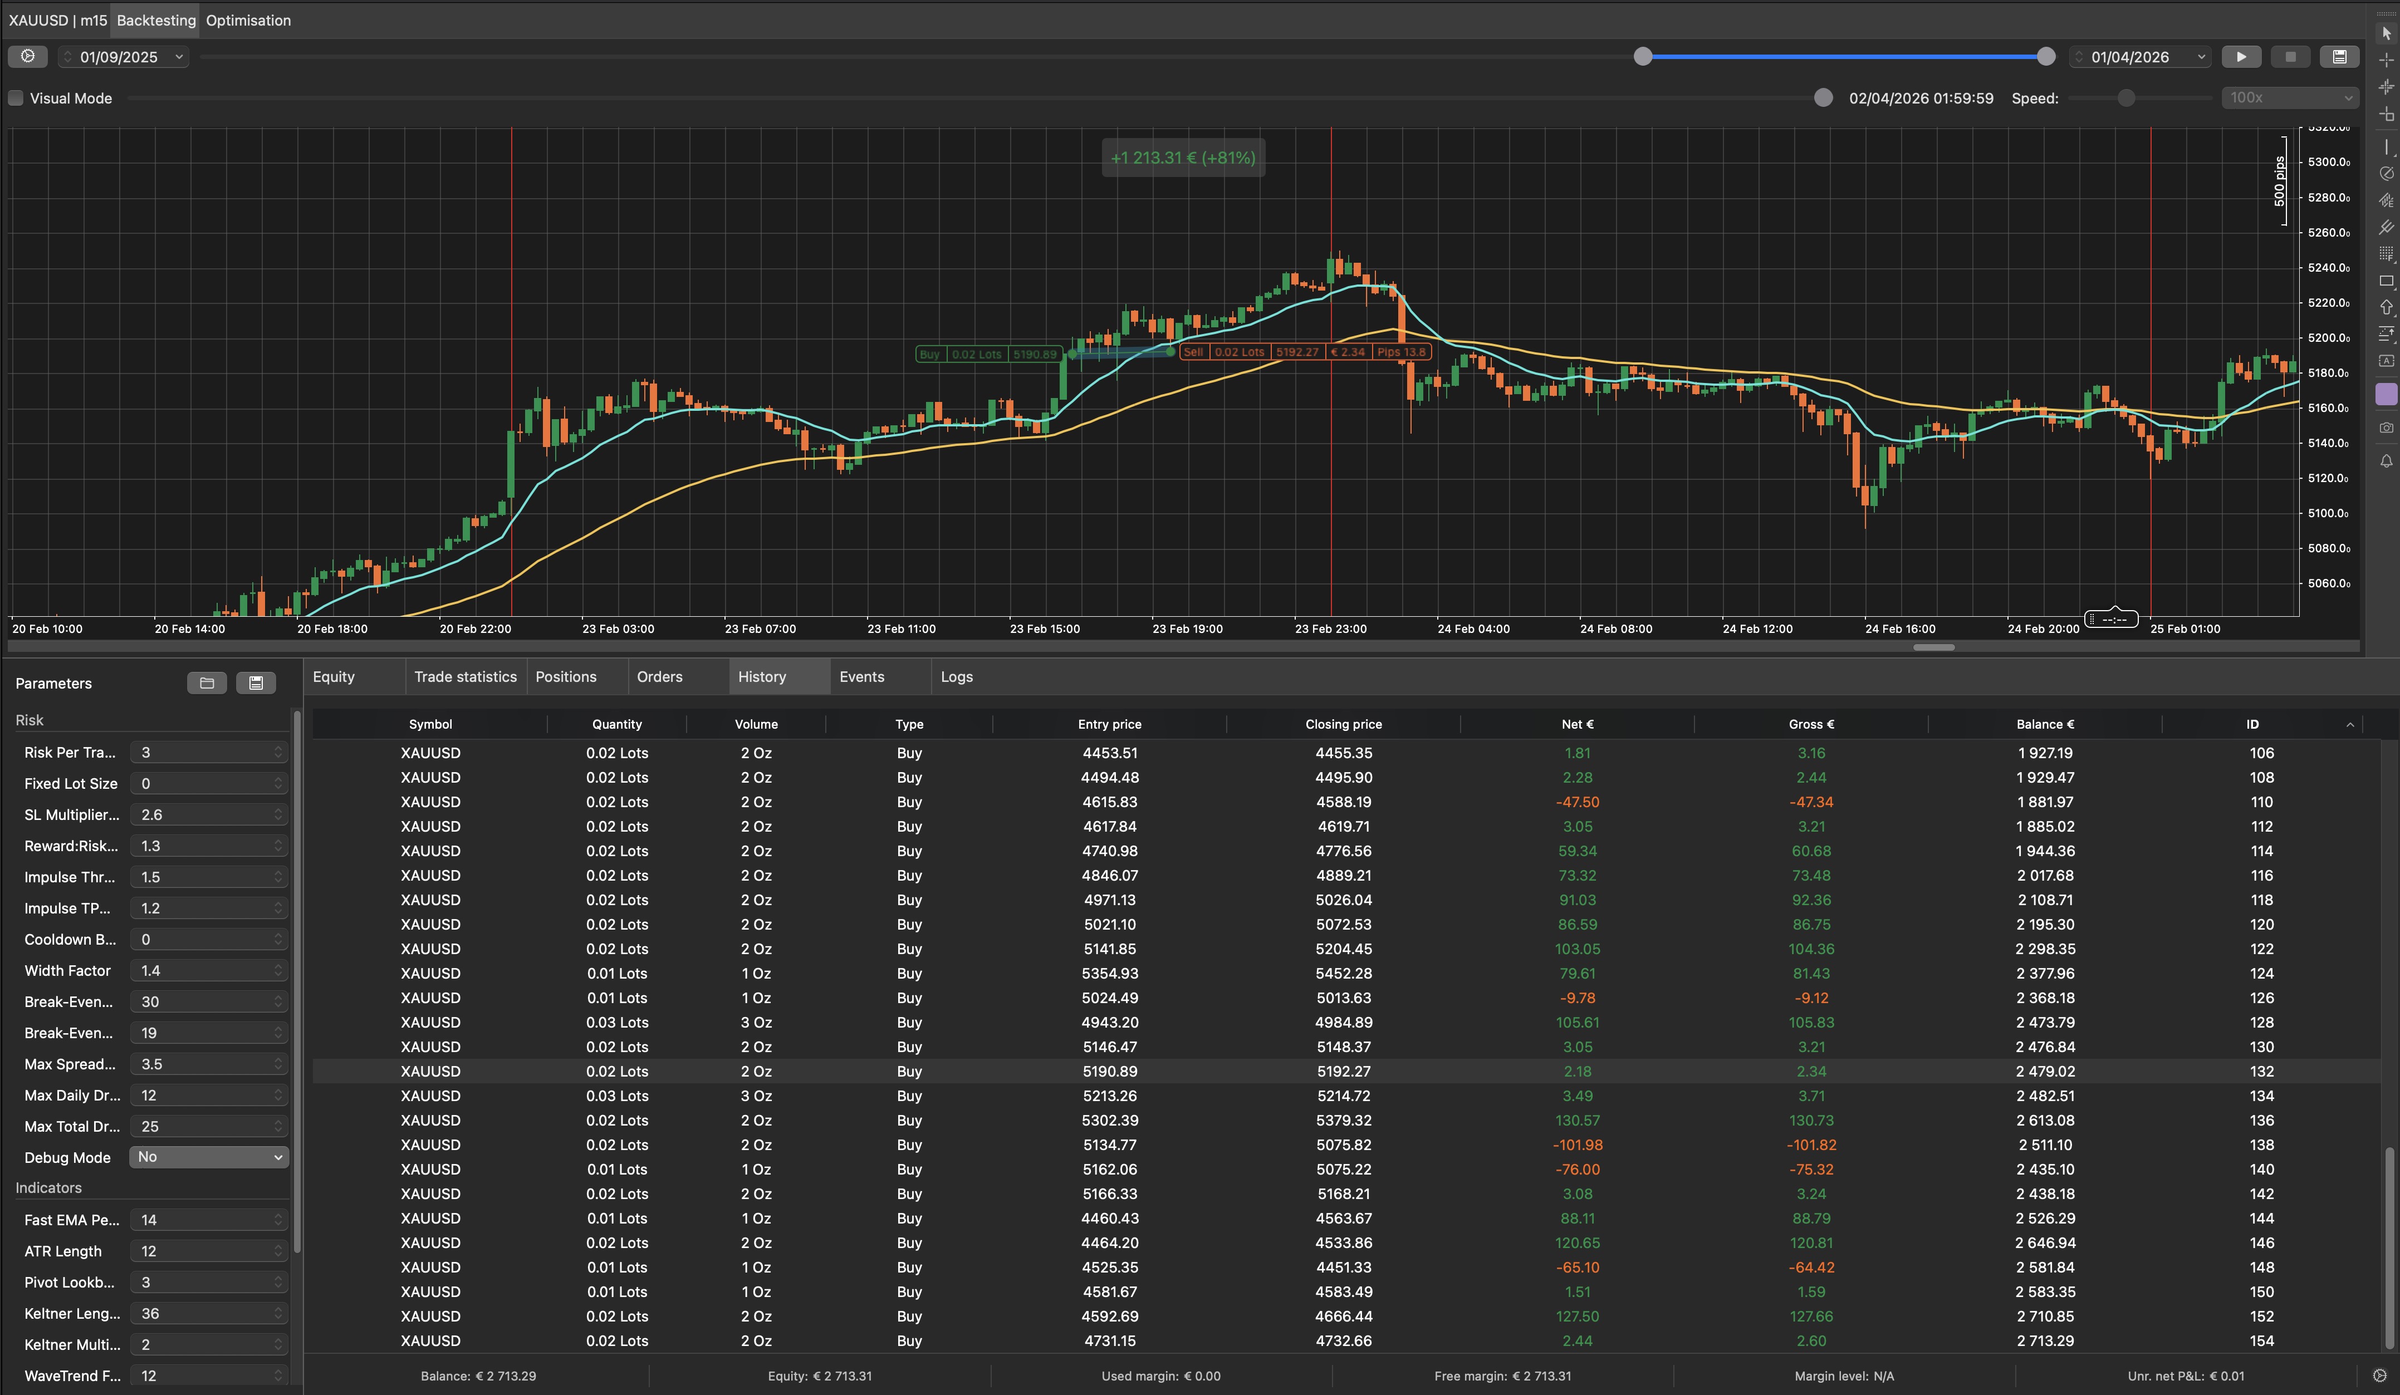
Task: Open the 100x speed dropdown
Action: click(2290, 98)
